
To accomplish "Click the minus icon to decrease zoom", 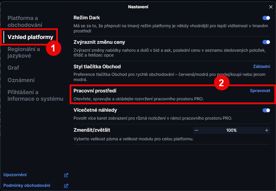I will click(196, 130).
